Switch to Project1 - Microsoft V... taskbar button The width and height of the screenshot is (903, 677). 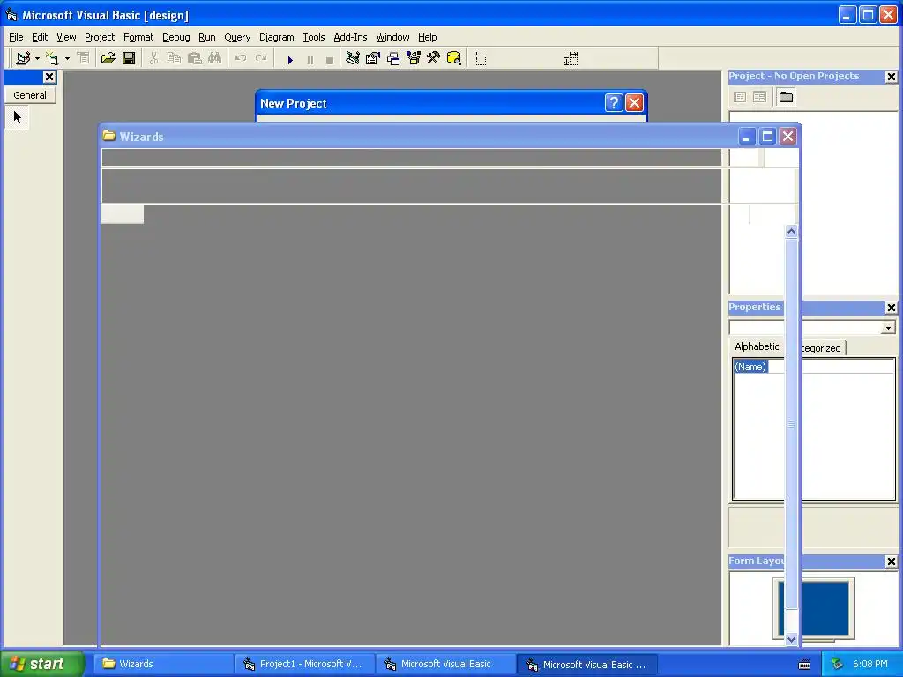point(304,664)
